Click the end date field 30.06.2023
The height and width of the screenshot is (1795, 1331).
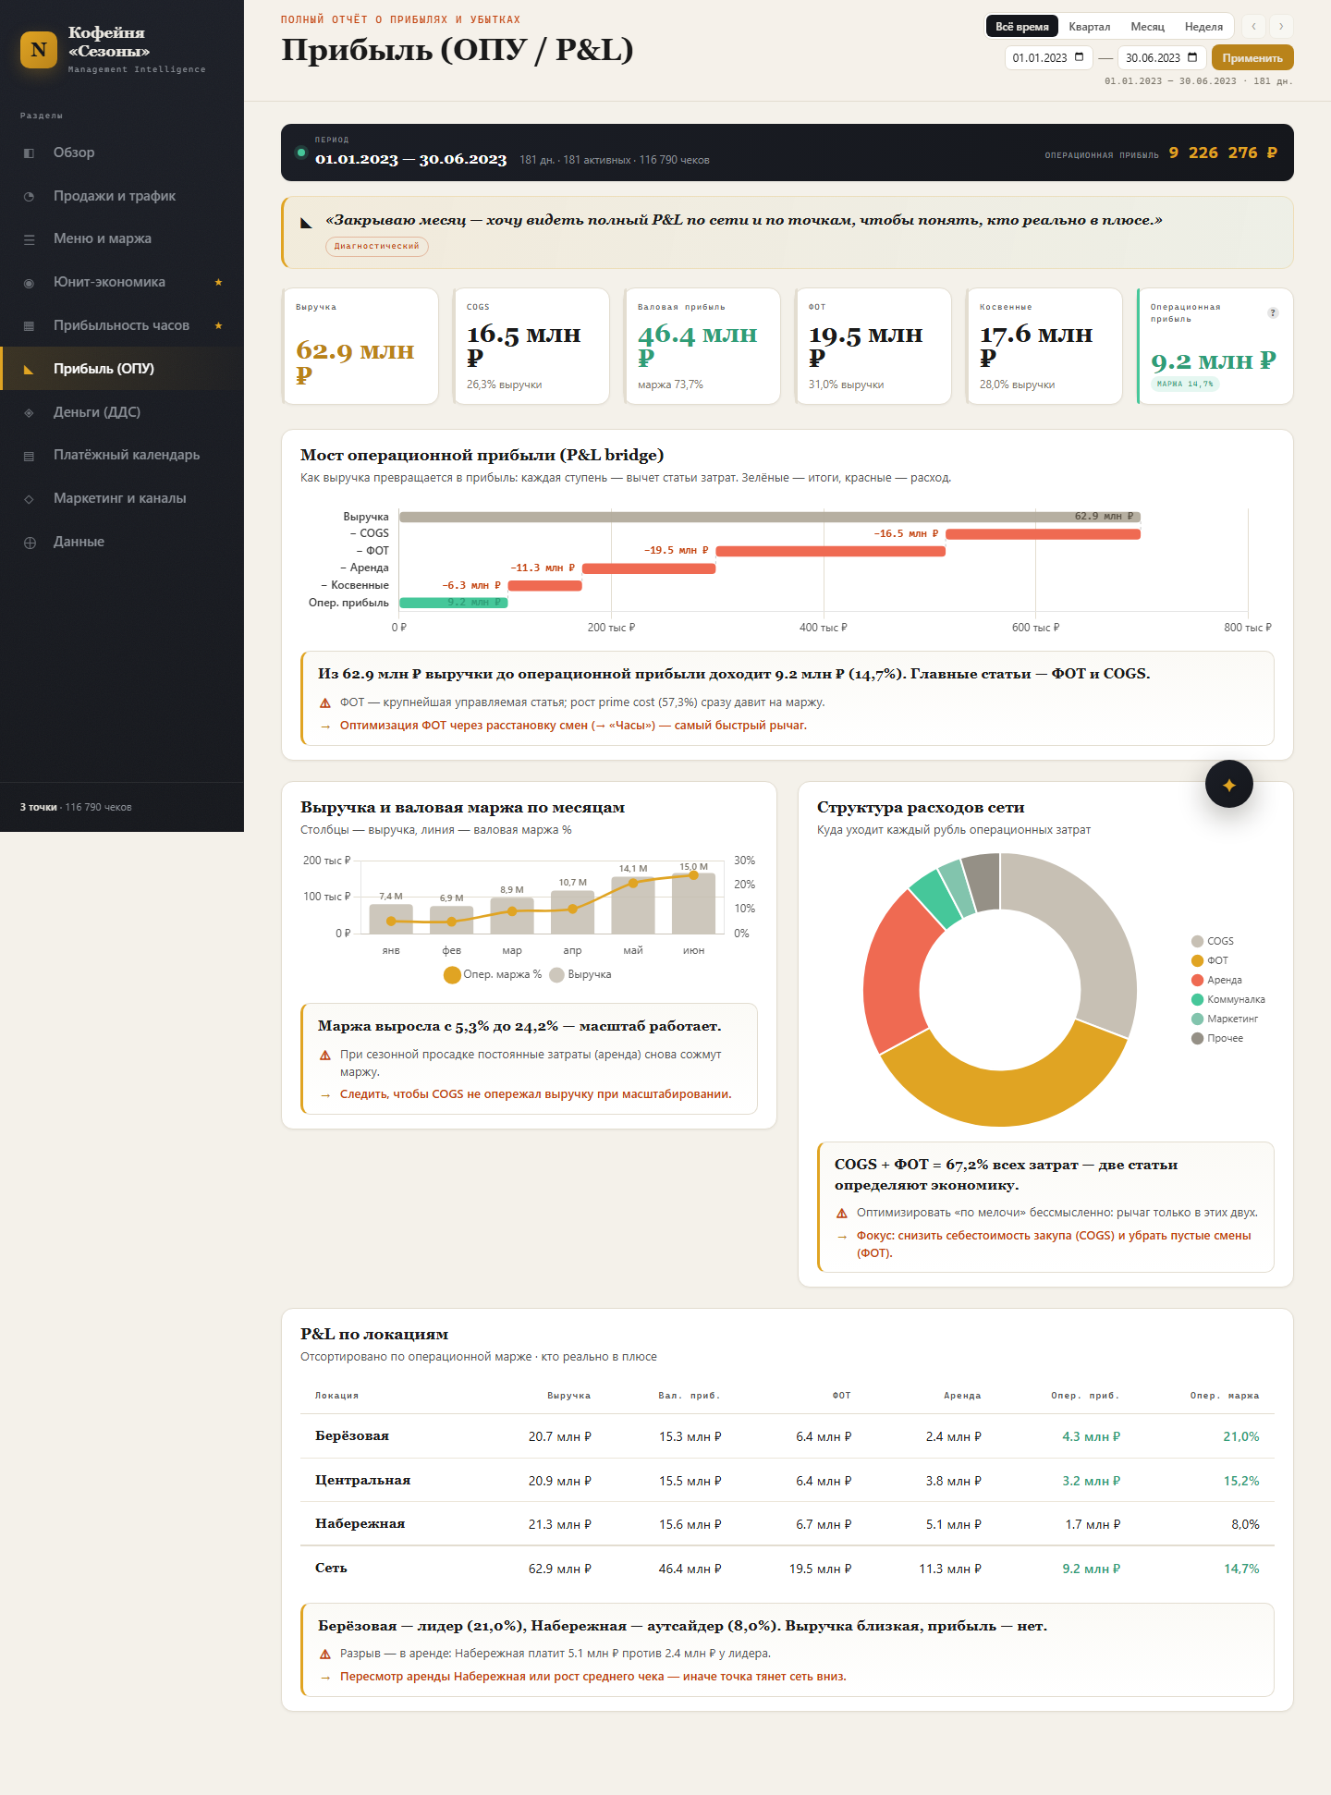coord(1162,57)
